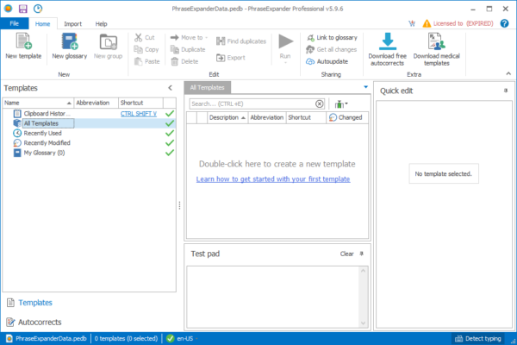The width and height of the screenshot is (517, 345).
Task: Click the Duplicate command
Action: 188,49
